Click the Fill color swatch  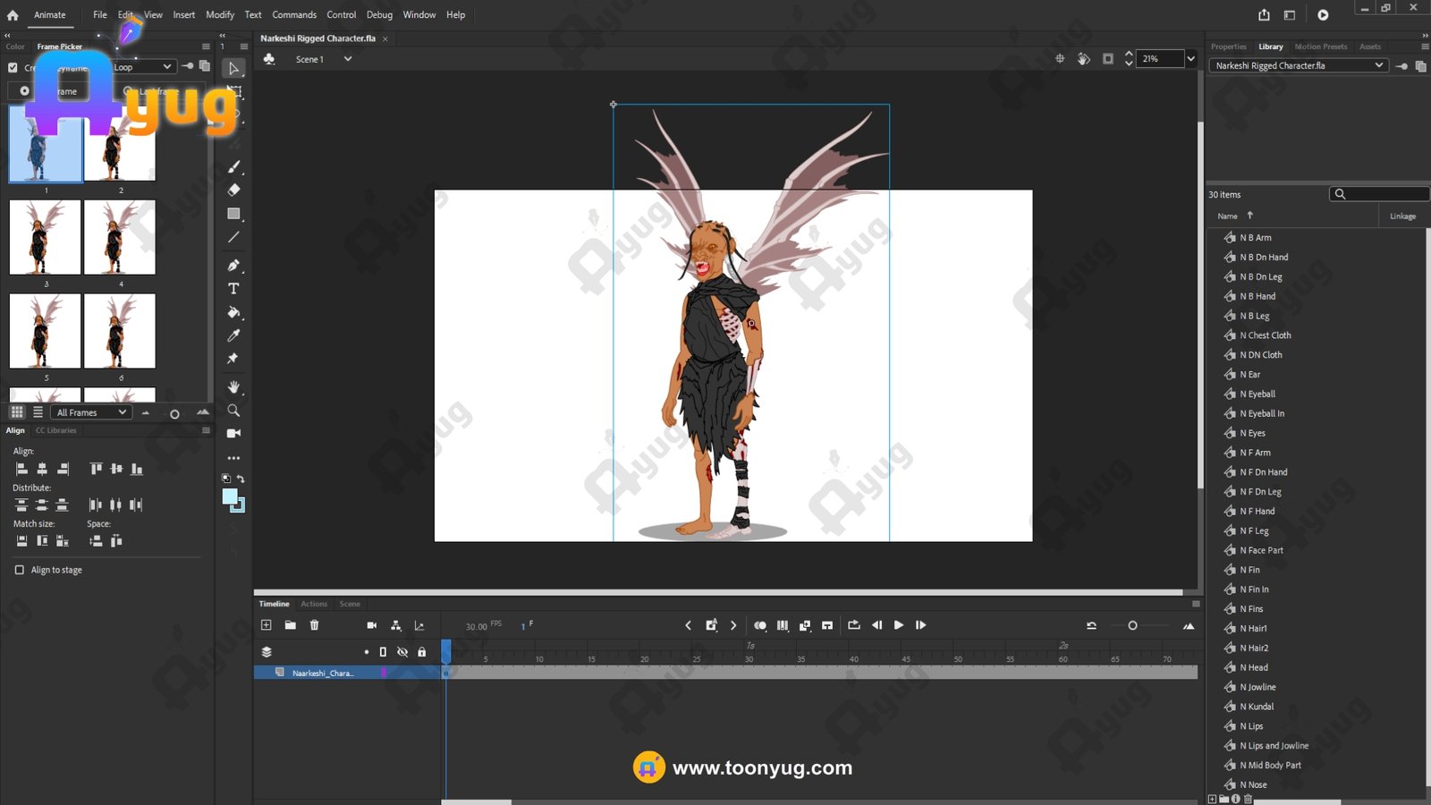coord(230,496)
